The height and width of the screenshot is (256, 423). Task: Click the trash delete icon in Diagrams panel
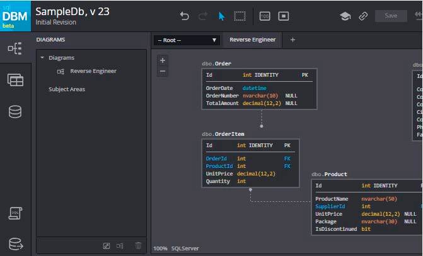tap(138, 245)
